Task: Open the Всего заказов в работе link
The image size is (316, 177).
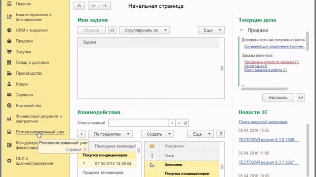Action: (266, 70)
